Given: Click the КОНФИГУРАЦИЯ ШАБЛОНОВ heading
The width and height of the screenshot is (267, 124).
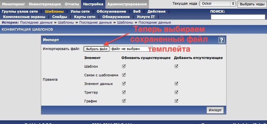Looking at the screenshot, I should [27, 30].
